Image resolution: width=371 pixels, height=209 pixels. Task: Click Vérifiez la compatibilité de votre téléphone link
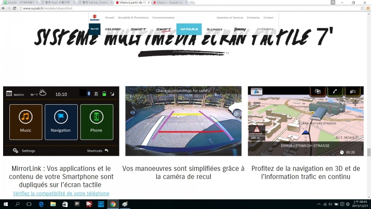pos(61,194)
